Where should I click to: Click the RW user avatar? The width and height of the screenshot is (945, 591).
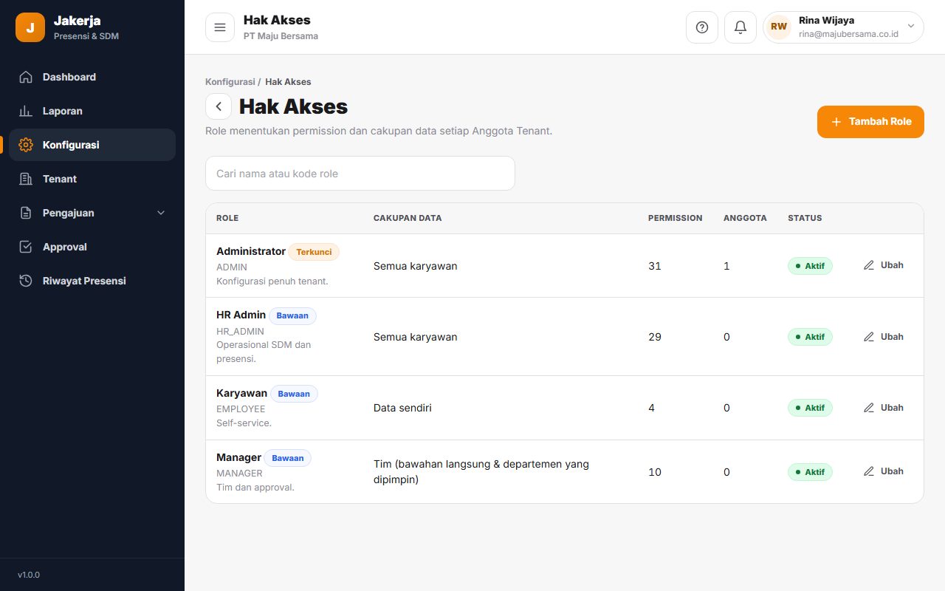(x=779, y=27)
